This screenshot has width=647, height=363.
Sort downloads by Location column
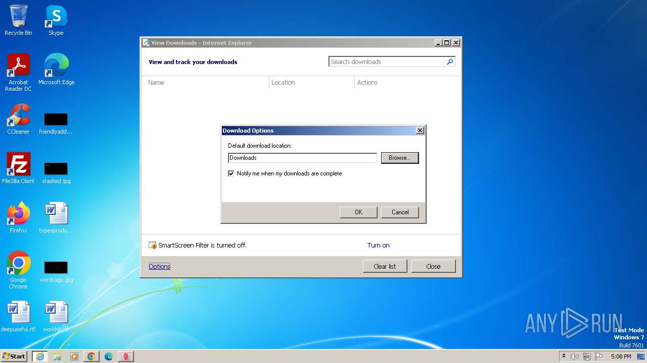coord(312,82)
